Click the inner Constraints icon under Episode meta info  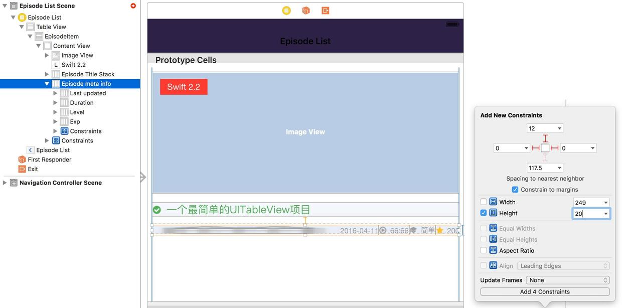(65, 131)
